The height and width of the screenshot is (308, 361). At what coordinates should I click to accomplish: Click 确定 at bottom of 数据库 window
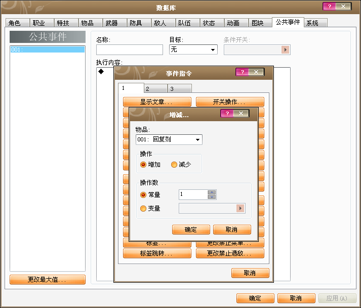coord(255,298)
